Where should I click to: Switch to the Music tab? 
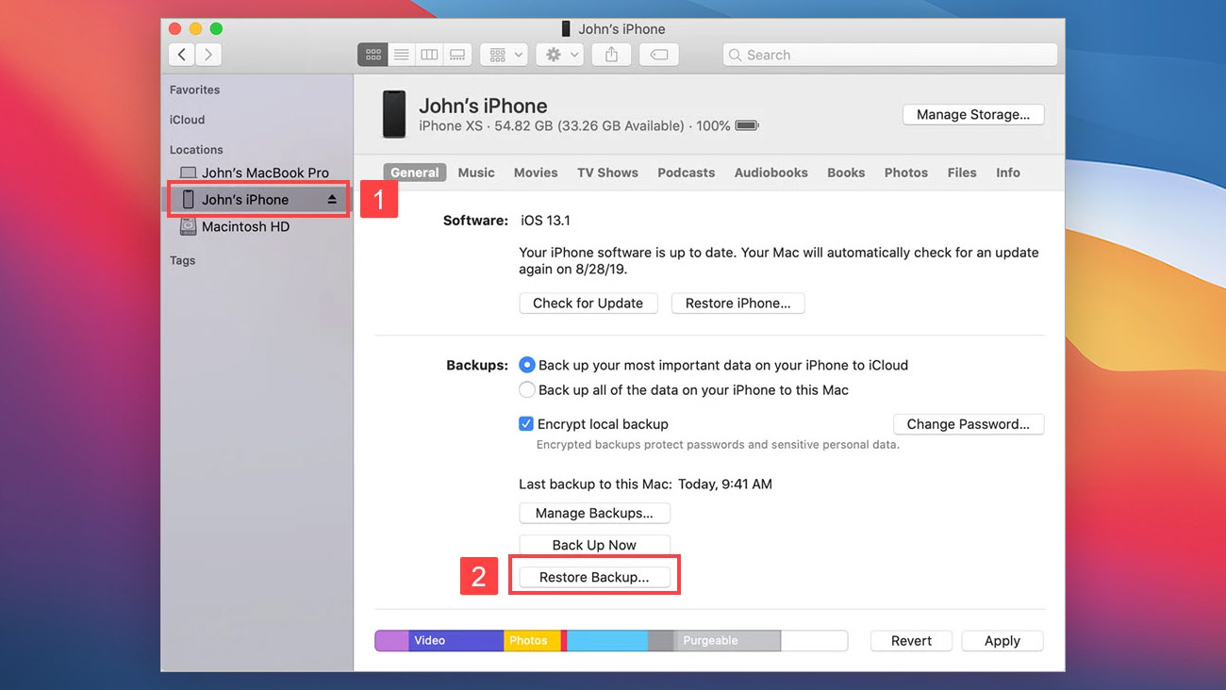[476, 172]
